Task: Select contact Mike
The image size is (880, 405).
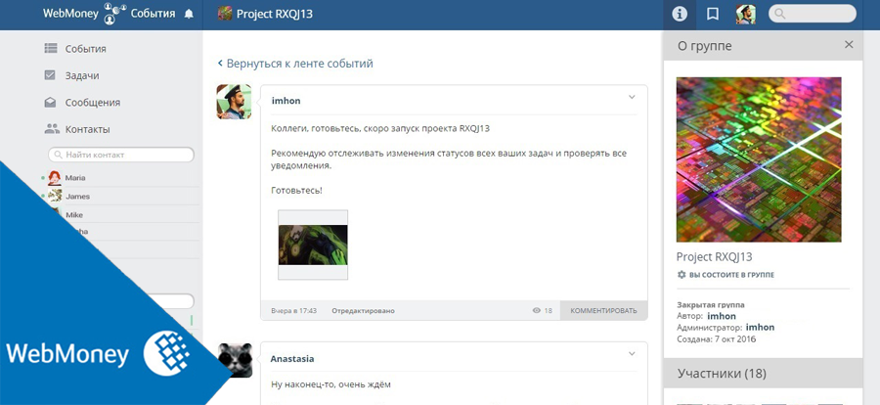Action: (x=74, y=215)
